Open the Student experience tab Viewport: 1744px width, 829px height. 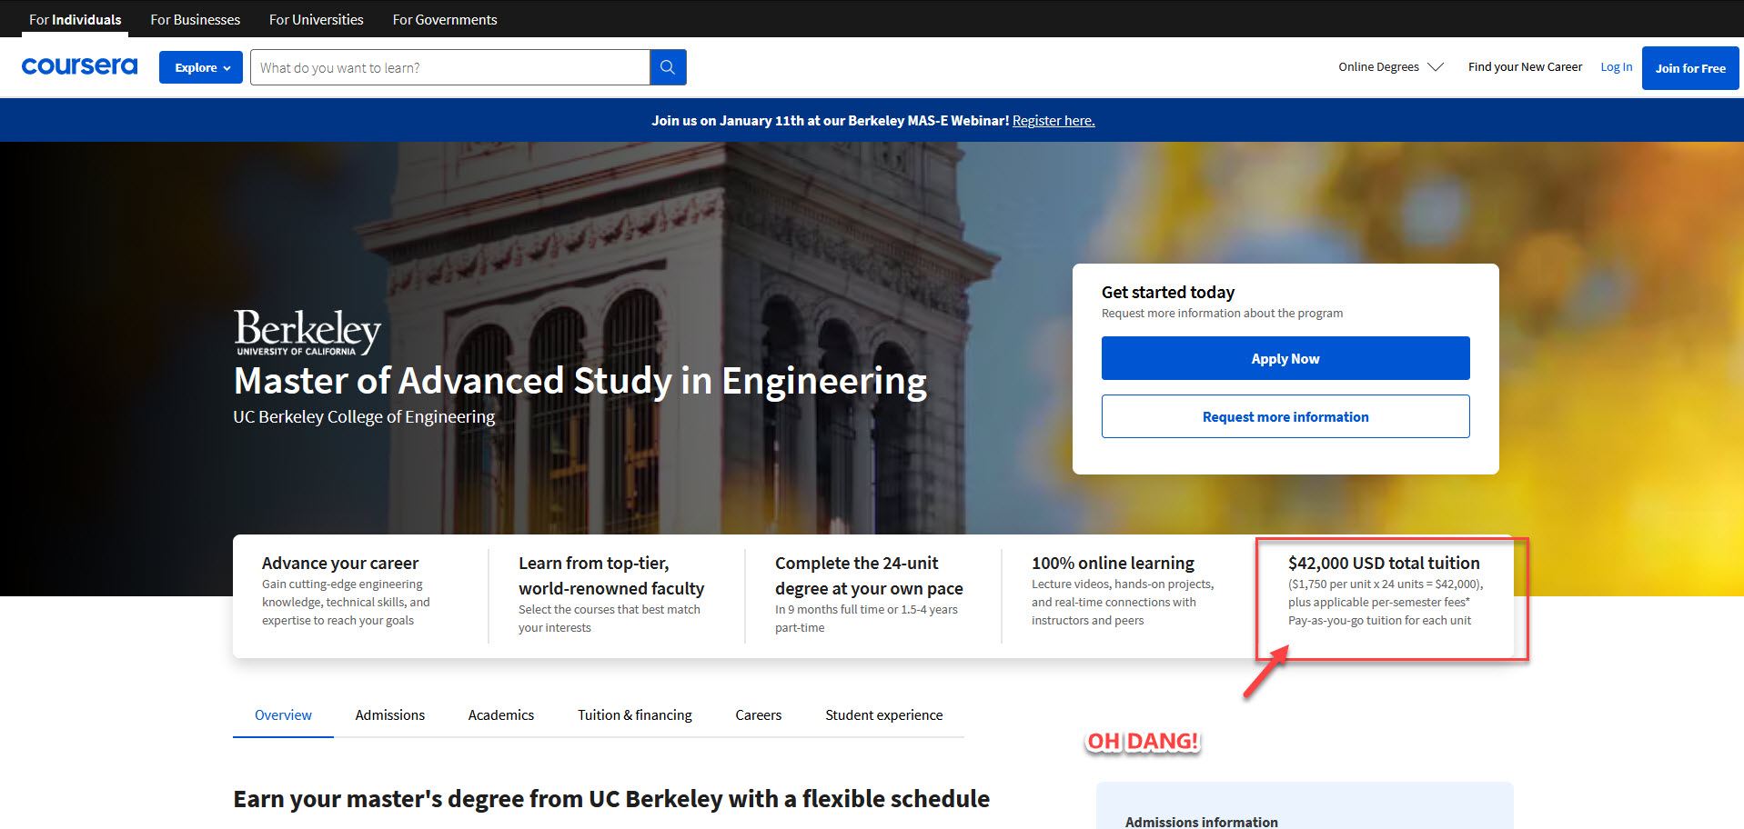(x=884, y=715)
